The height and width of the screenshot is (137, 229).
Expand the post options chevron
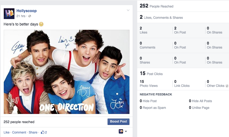(128, 10)
